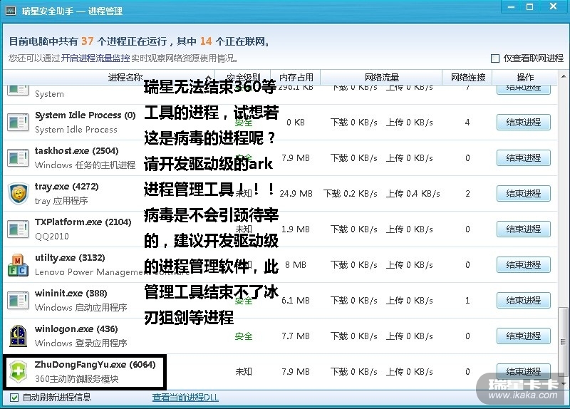The height and width of the screenshot is (409, 570).
Task: Click the wininit.exe process icon
Action: (18, 300)
